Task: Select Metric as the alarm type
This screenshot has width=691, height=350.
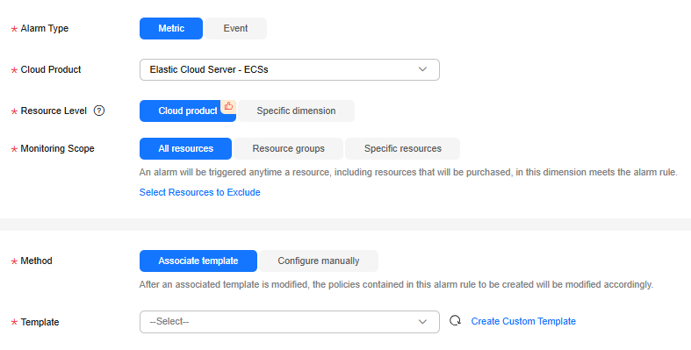Action: click(171, 28)
